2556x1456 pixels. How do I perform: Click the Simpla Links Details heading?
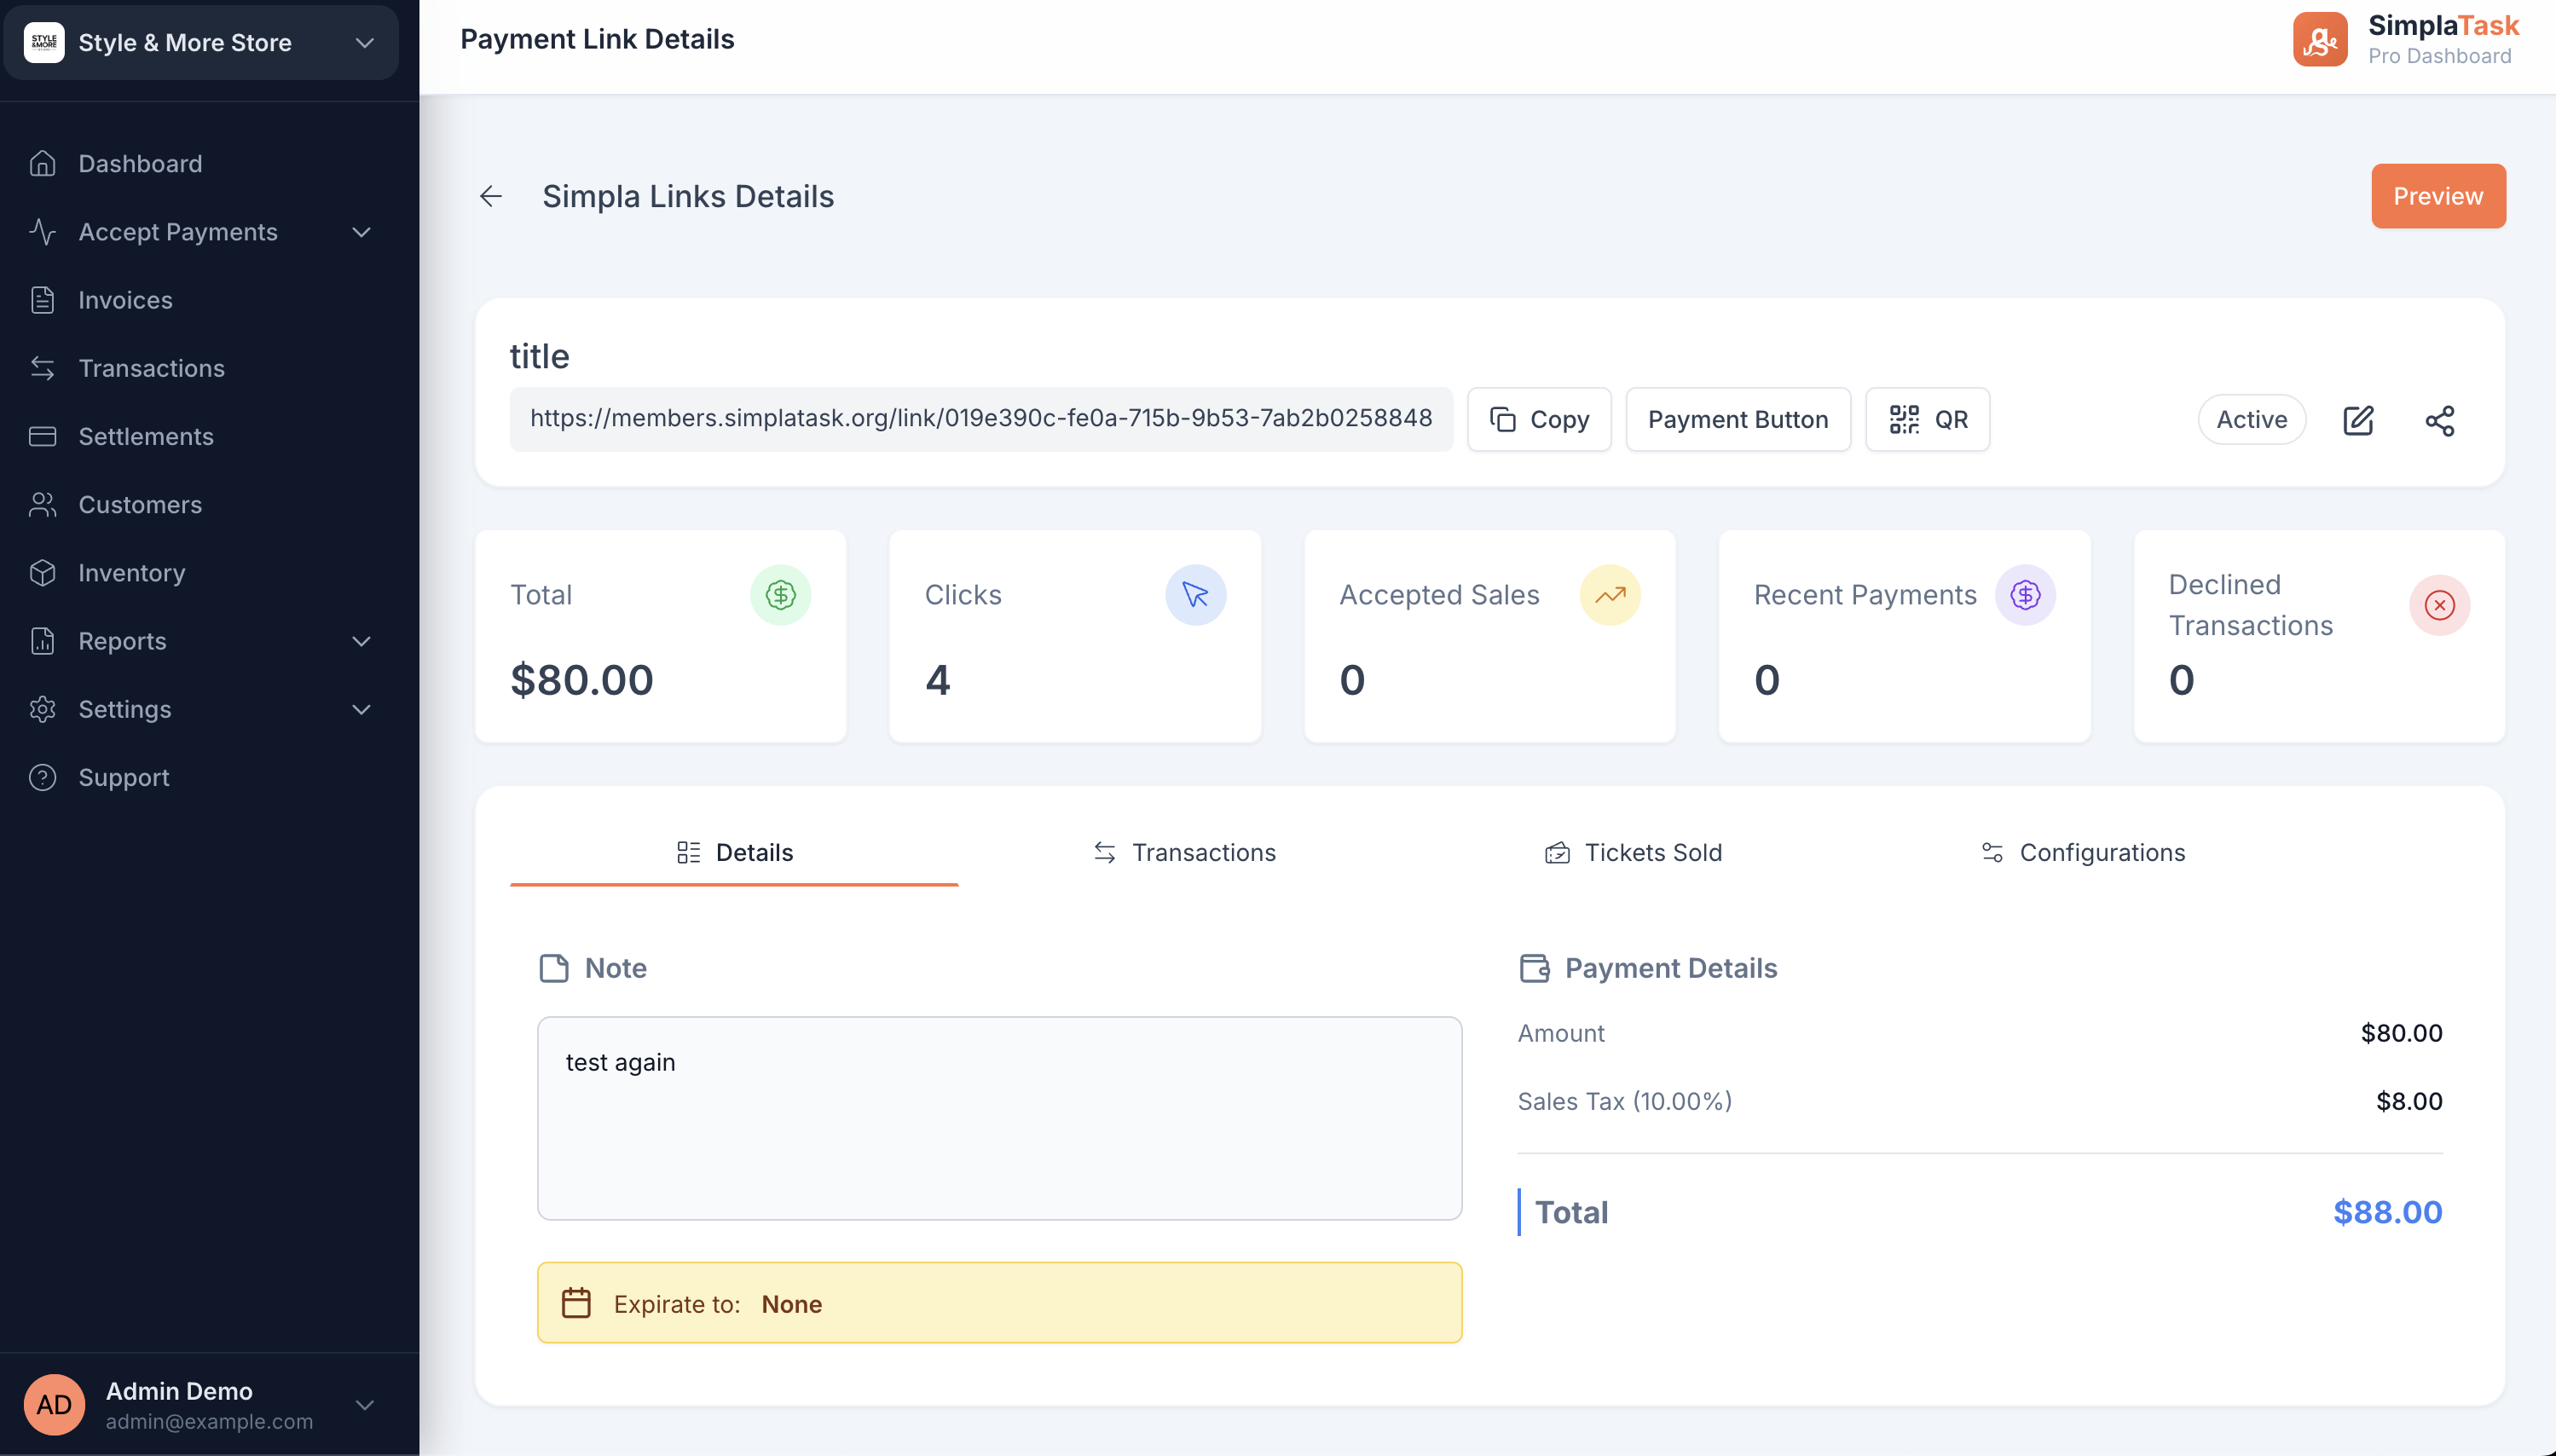[688, 196]
